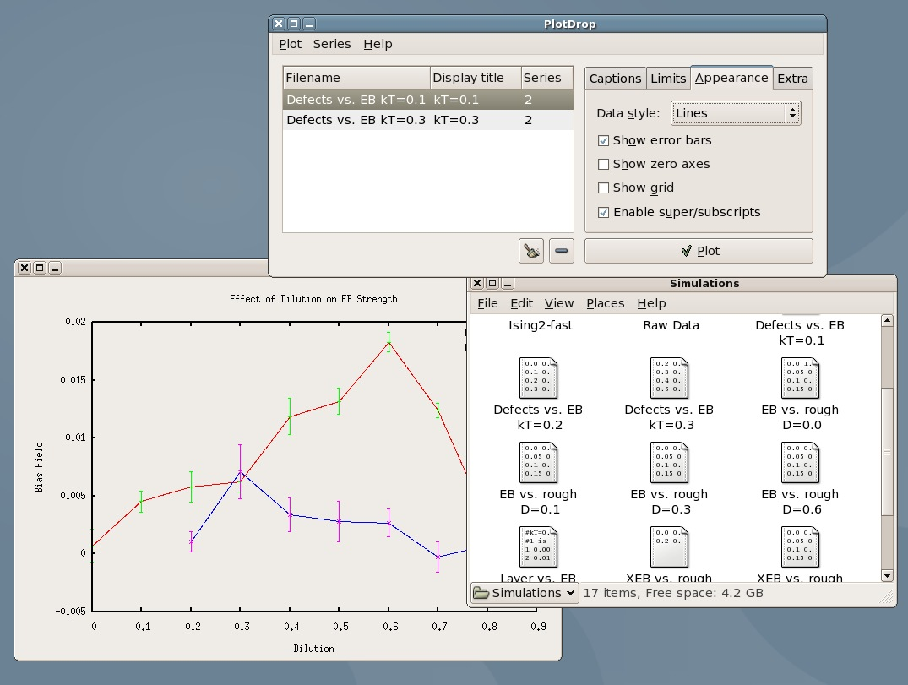Click the 'Effect of Dilution on EB Strength' plot title
The width and height of the screenshot is (908, 685).
tap(313, 299)
